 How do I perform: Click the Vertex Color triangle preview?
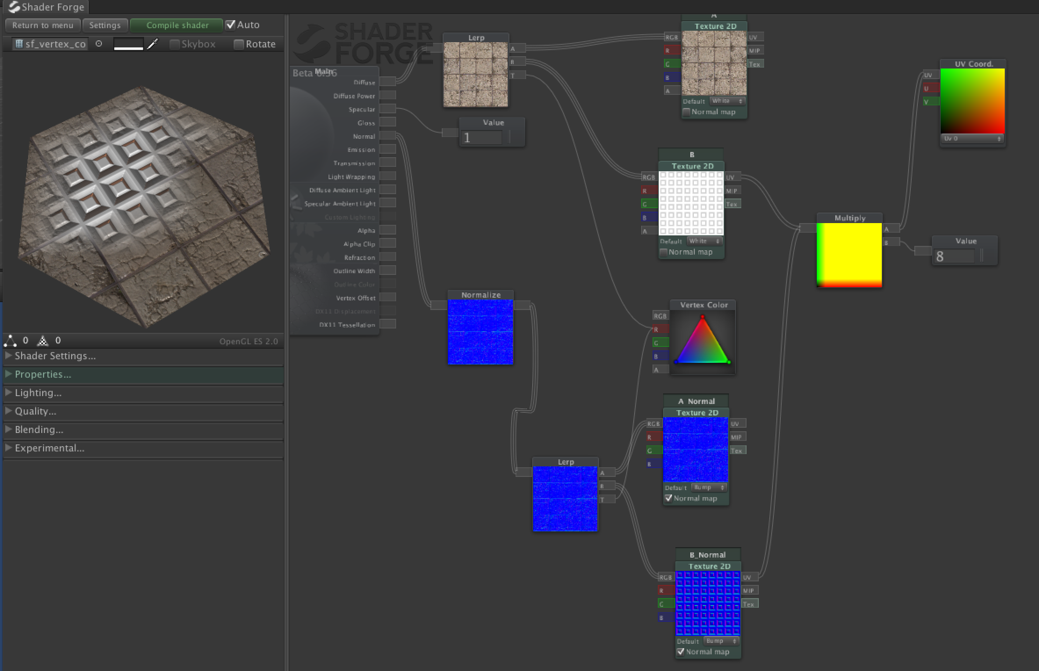[703, 341]
